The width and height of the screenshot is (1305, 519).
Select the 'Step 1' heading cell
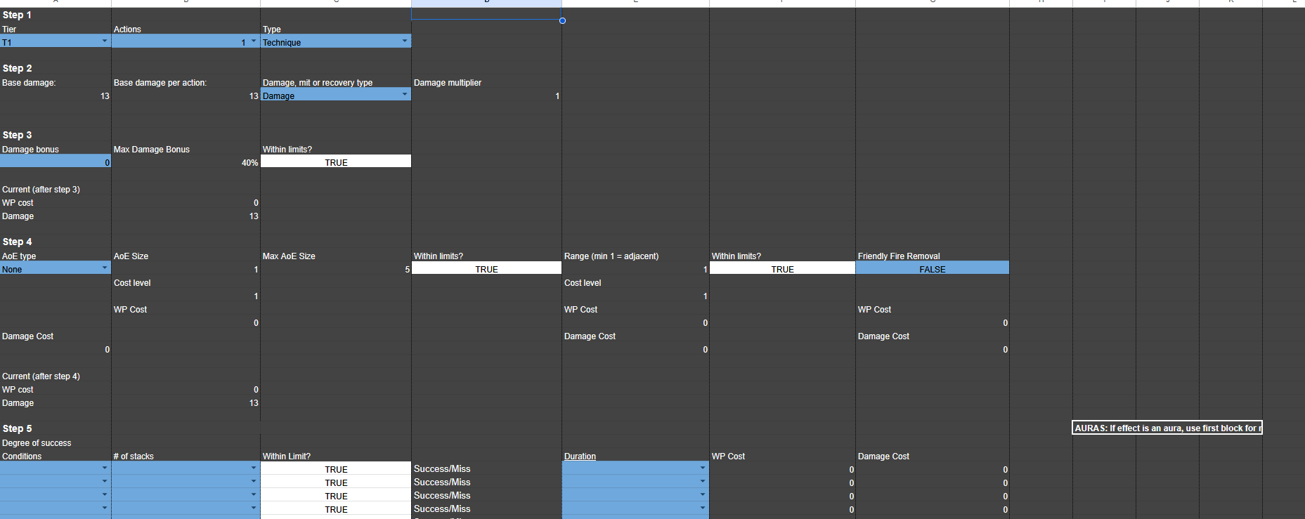pyautogui.click(x=17, y=15)
